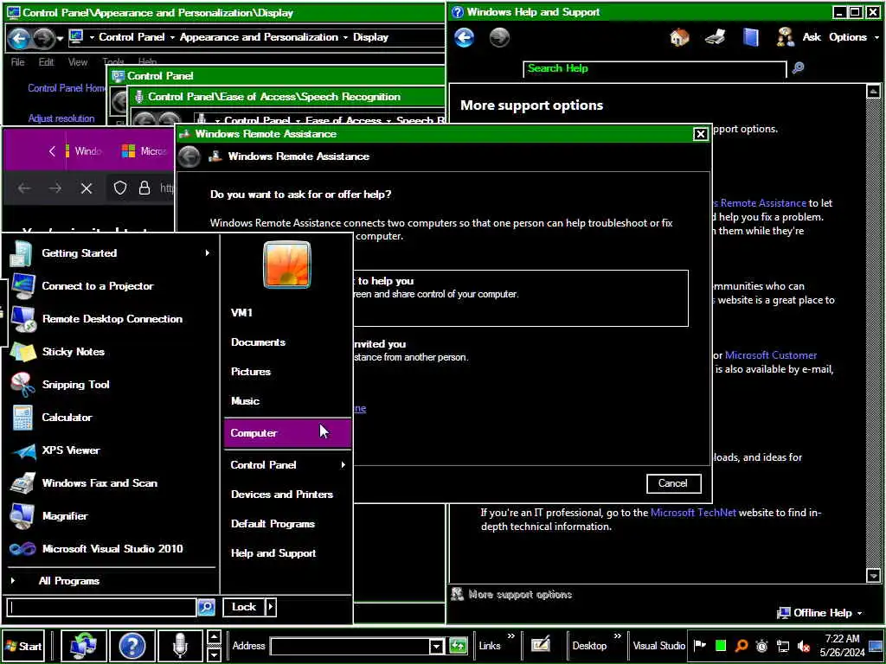Image resolution: width=886 pixels, height=664 pixels.
Task: Click the Address bar Go button on taskbar
Action: [x=458, y=645]
